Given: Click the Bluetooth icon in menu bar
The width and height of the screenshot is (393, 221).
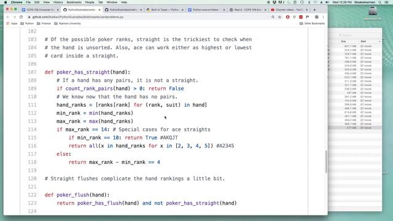Looking at the screenshot, I should [x=309, y=2].
